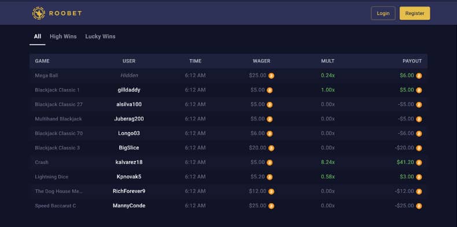View the gilldaddy user profile
Viewport: 457px width, 227px height.
(129, 90)
